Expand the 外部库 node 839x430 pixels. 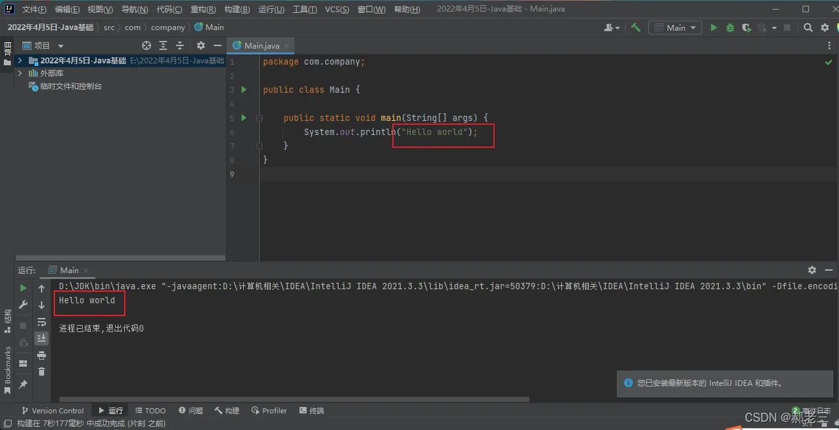pyautogui.click(x=20, y=74)
